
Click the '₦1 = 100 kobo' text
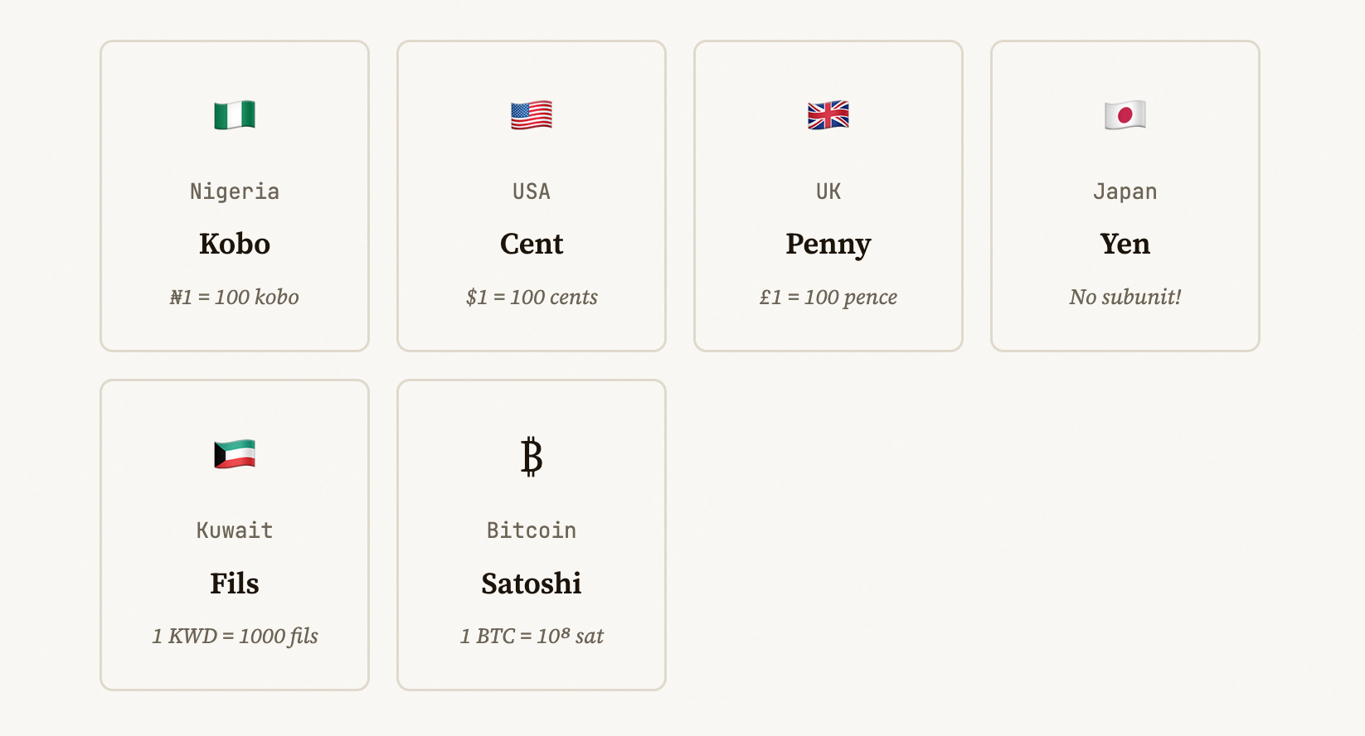click(235, 297)
